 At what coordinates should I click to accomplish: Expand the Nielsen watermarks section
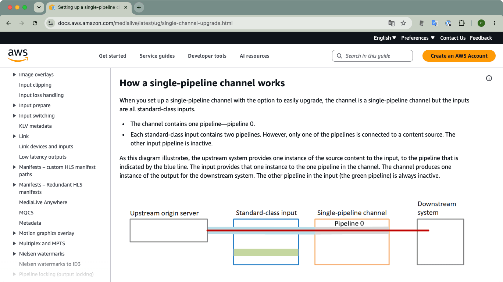[x=14, y=254]
